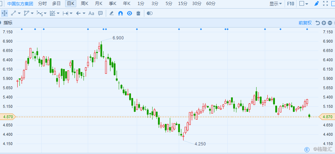Select the speech bubble comment tool
Screen dimensions: 335x154
100,13
